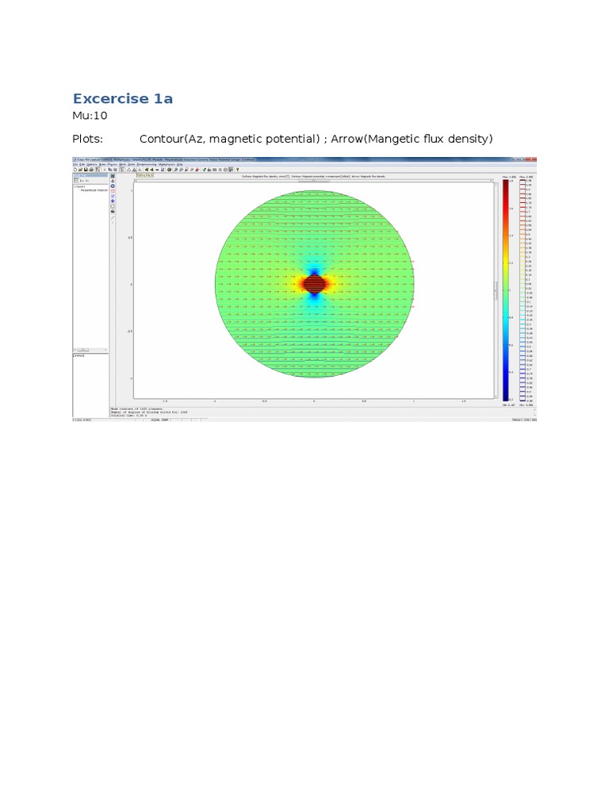Click top icon of vertical plot toolbar
This screenshot has width=609, height=812.
113,176
